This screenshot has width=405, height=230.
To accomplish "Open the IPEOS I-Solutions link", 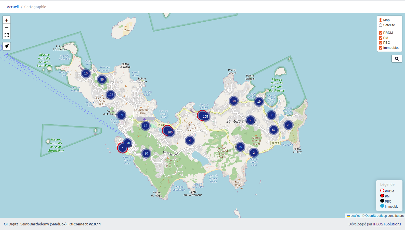I will (387, 224).
